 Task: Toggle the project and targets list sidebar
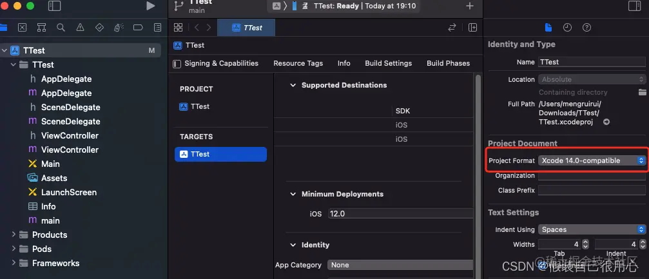pyautogui.click(x=177, y=64)
